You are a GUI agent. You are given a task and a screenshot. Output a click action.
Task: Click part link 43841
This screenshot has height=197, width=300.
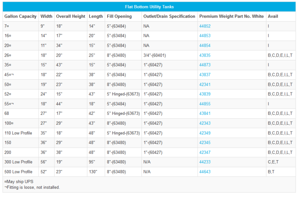pyautogui.click(x=205, y=113)
